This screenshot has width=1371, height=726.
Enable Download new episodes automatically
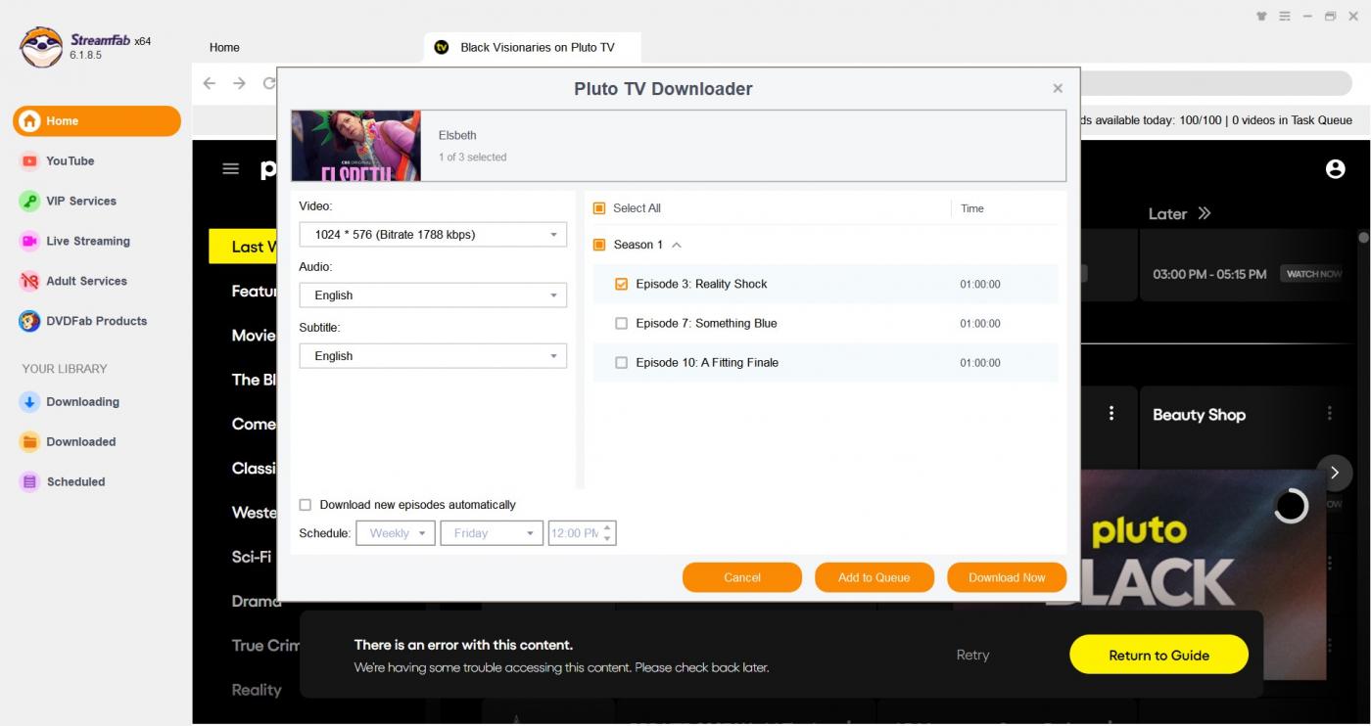(x=306, y=505)
